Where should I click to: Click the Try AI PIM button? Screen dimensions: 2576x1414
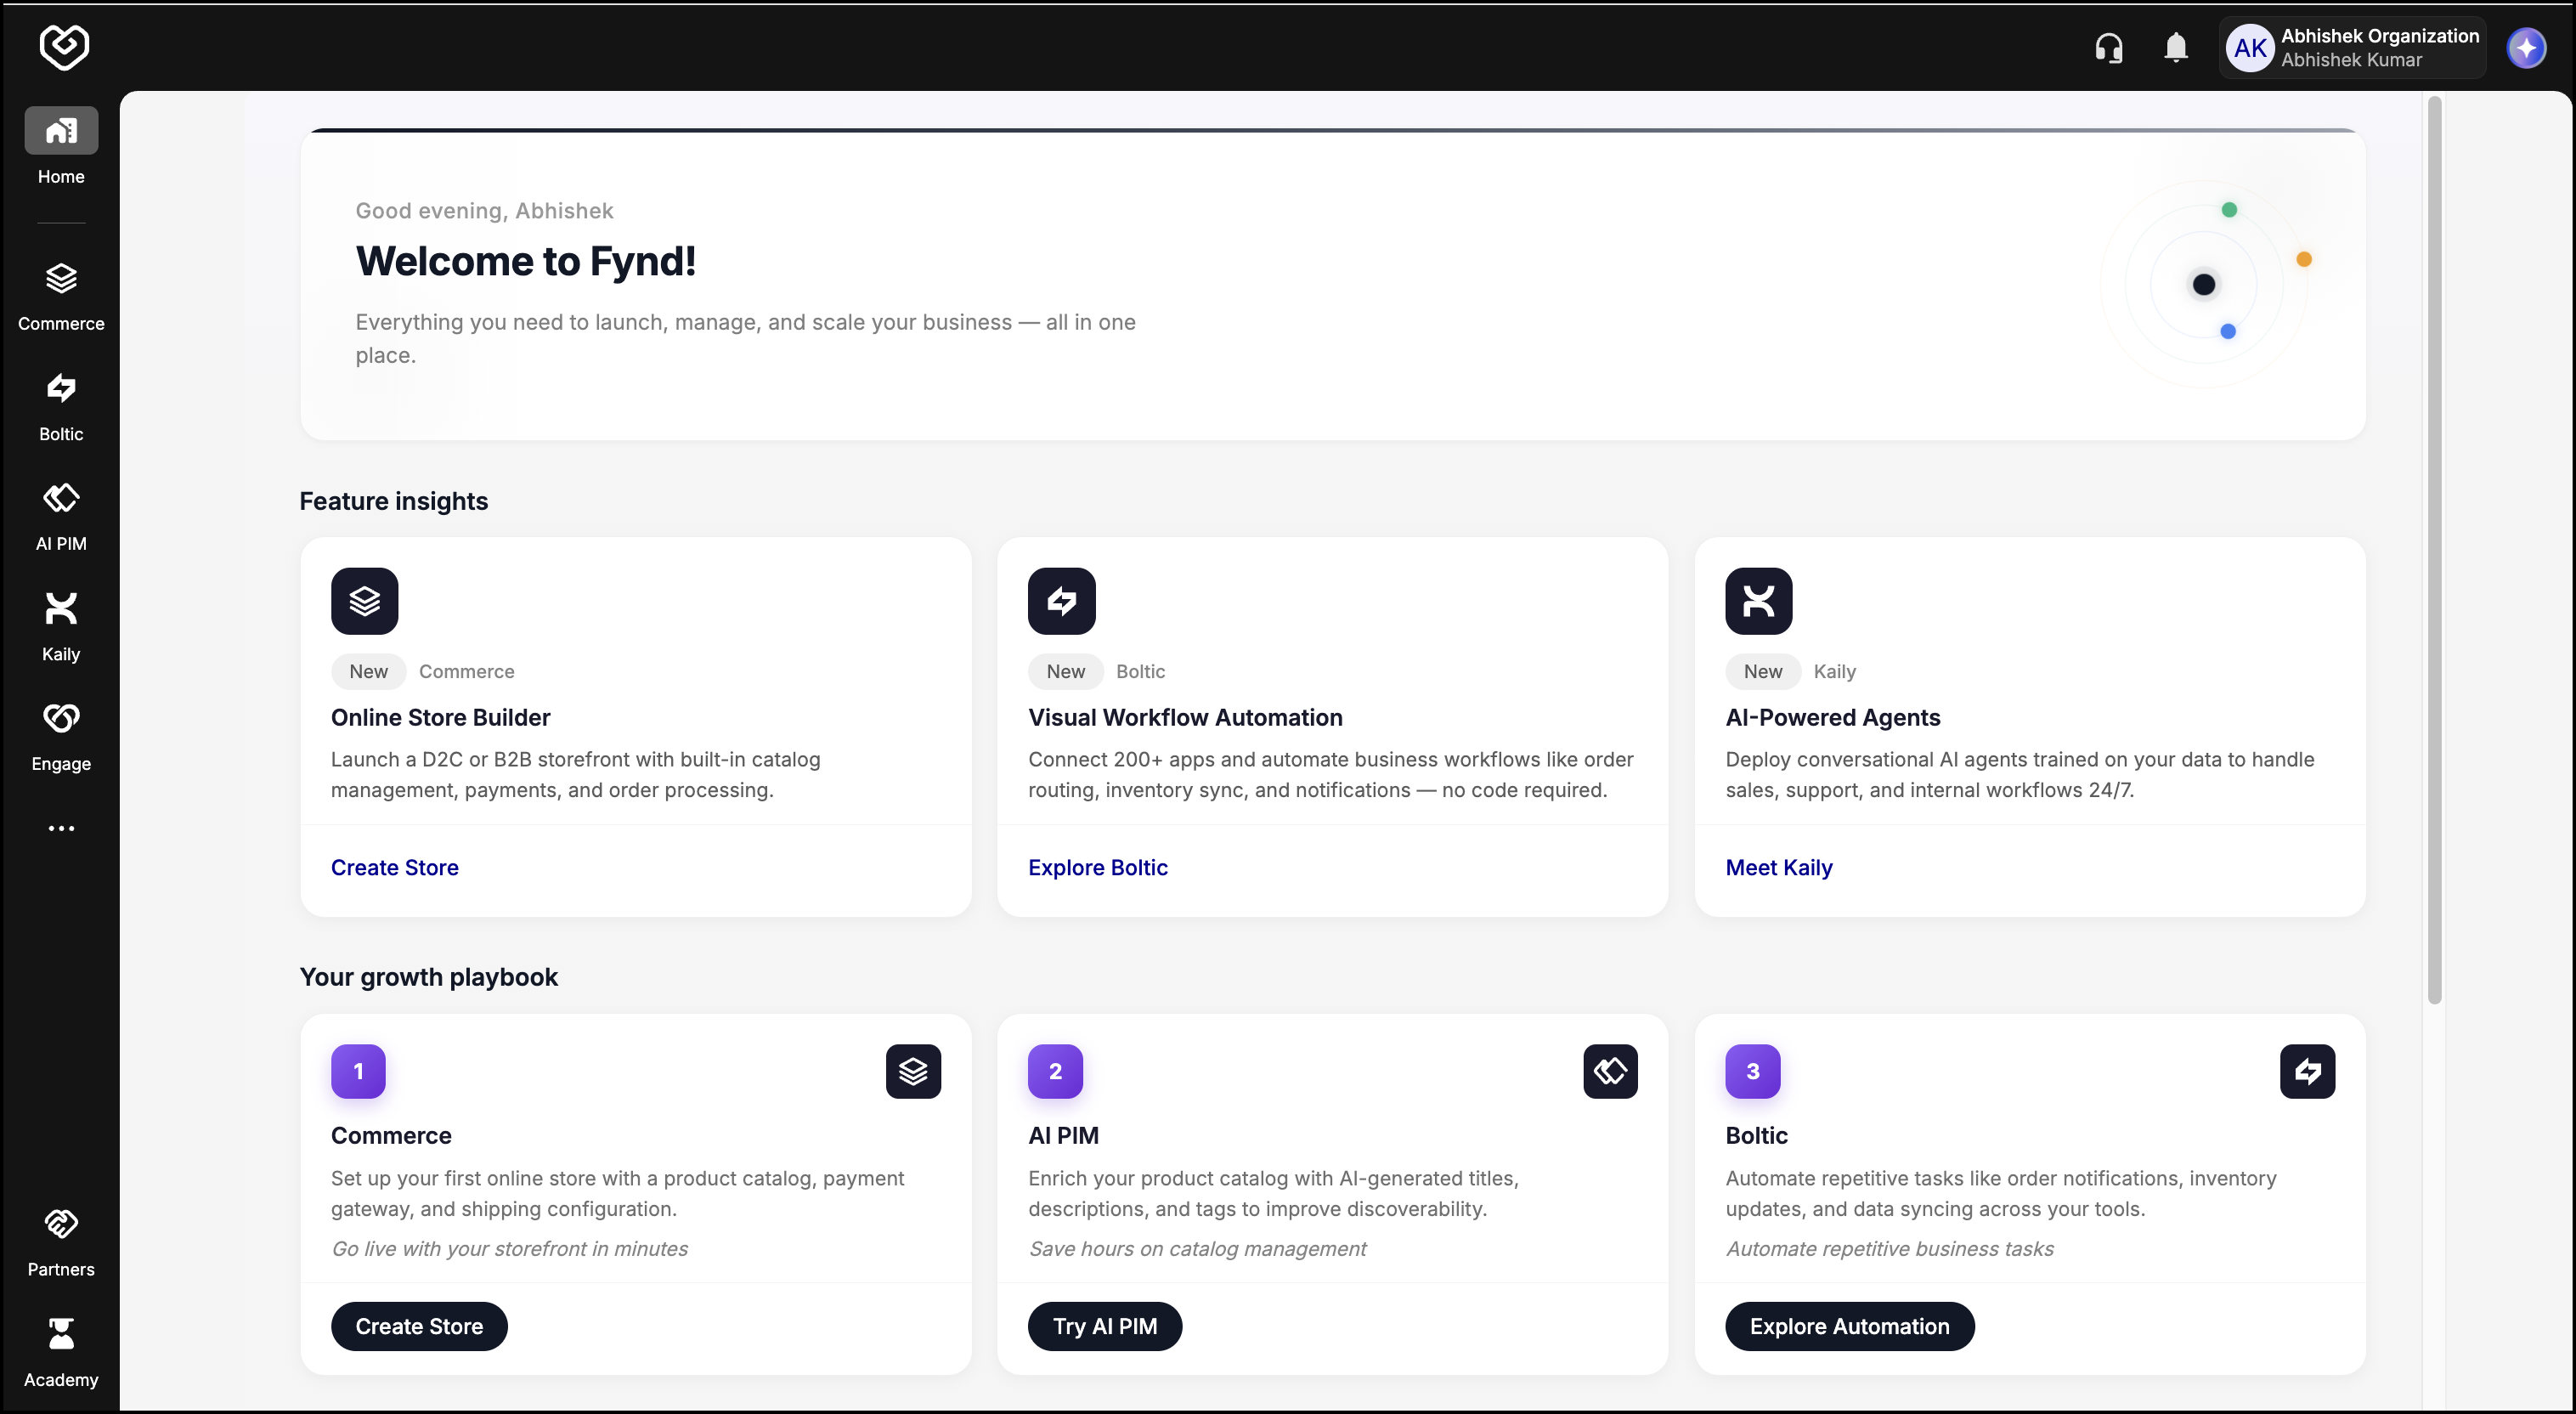(x=1104, y=1326)
